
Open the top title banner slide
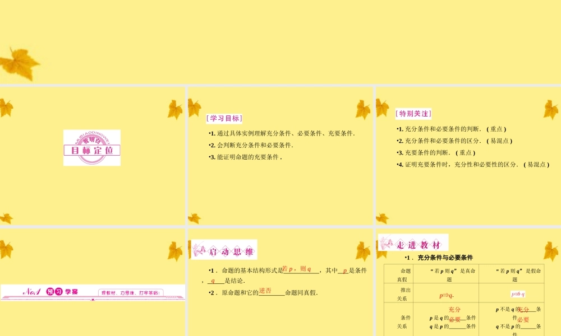pyautogui.click(x=280, y=42)
